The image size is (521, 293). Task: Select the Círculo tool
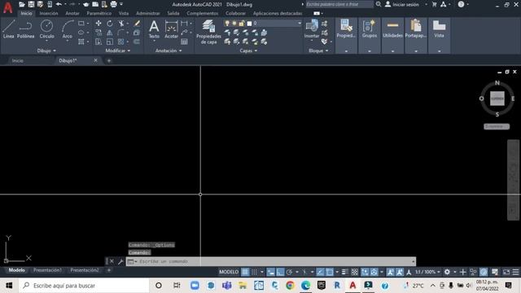[46, 29]
